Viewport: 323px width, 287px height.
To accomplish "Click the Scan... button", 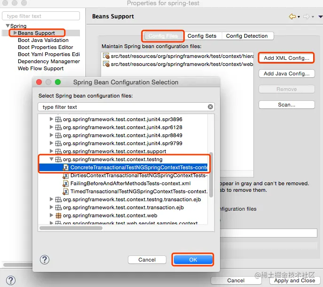I will point(286,105).
